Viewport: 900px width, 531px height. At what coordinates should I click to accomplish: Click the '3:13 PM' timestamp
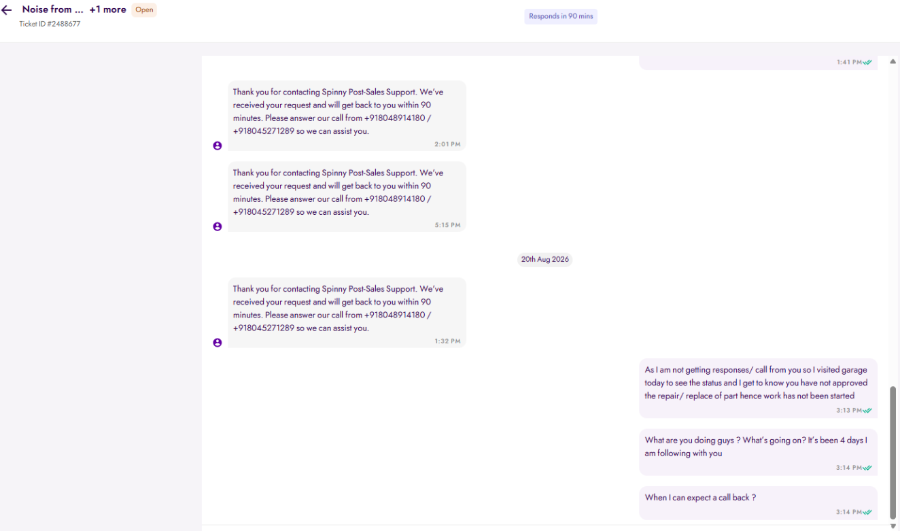(x=849, y=411)
